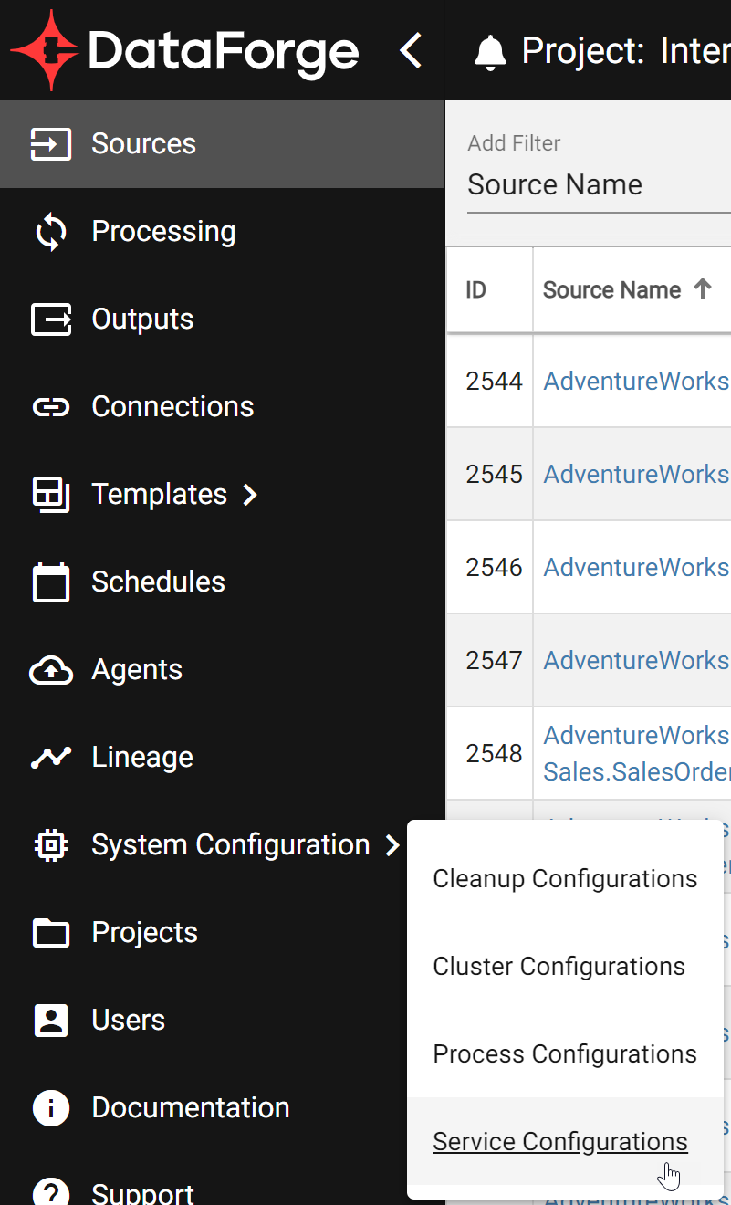
Task: Open the AdventureWorks link in row 2546
Action: point(636,567)
